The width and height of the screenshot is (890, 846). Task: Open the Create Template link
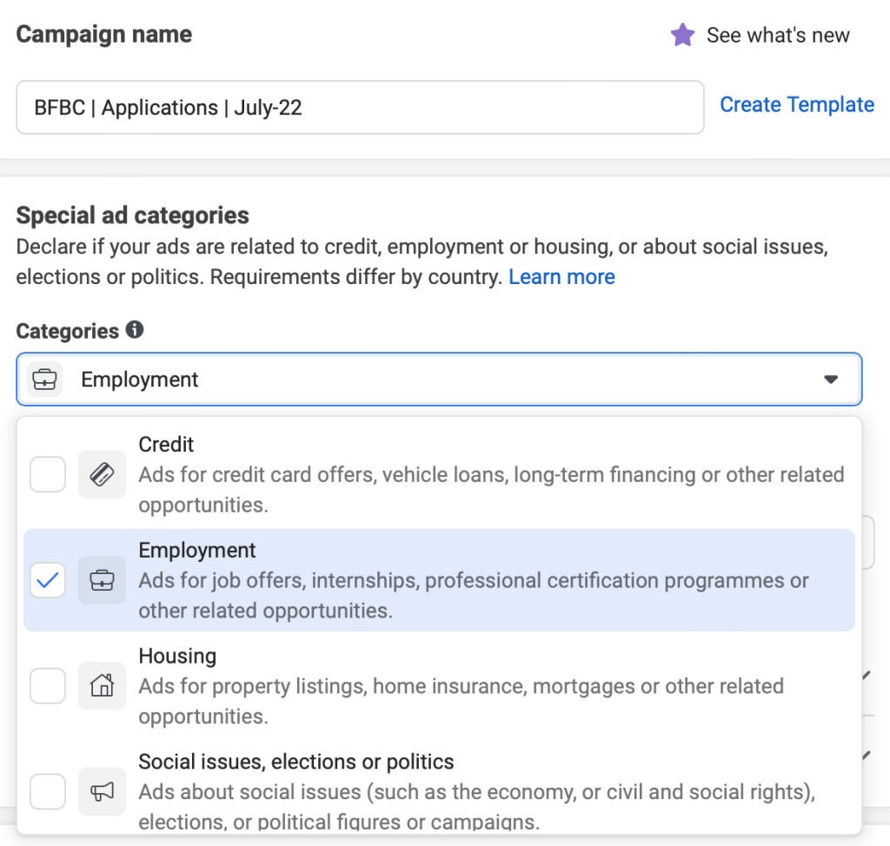(797, 105)
